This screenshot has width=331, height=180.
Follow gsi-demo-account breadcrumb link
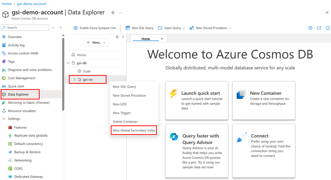point(32,4)
